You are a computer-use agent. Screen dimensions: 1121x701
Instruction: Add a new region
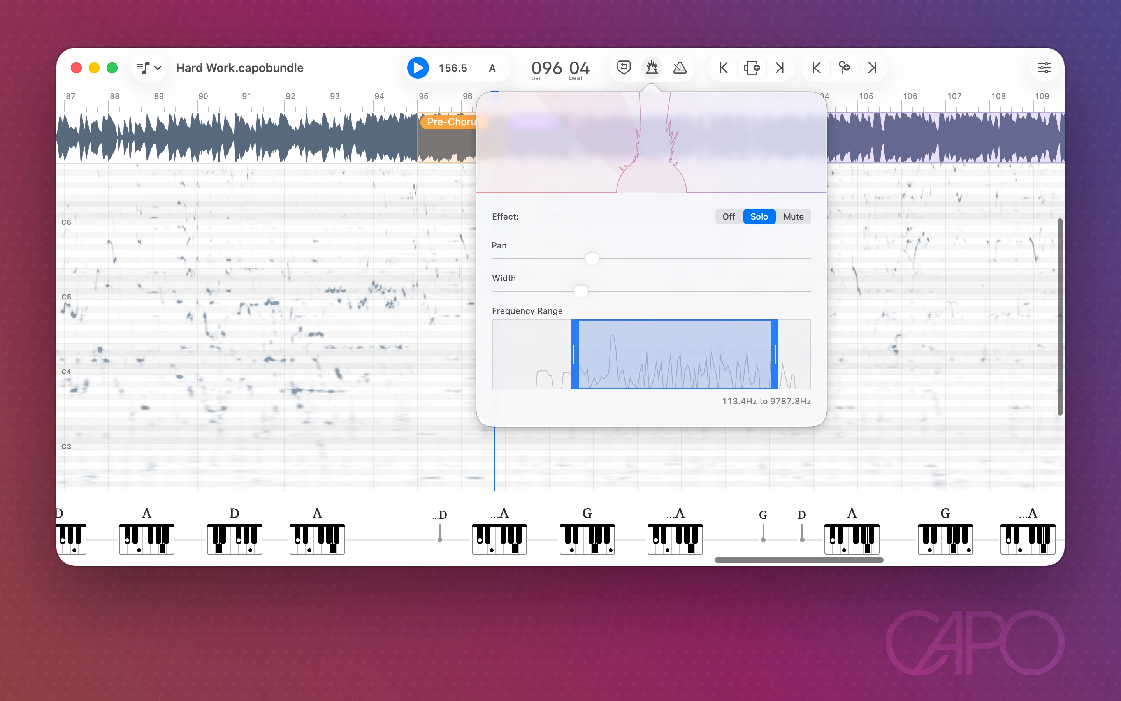[751, 68]
